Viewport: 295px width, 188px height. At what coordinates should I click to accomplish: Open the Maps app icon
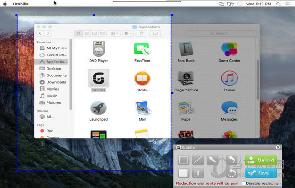[x=186, y=108]
